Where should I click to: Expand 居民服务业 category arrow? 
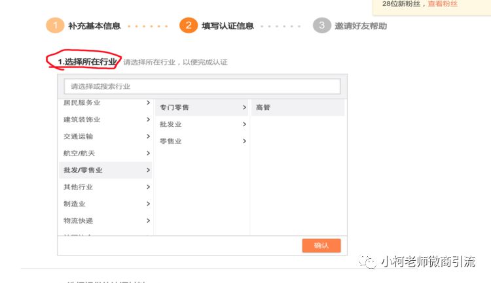click(x=148, y=103)
